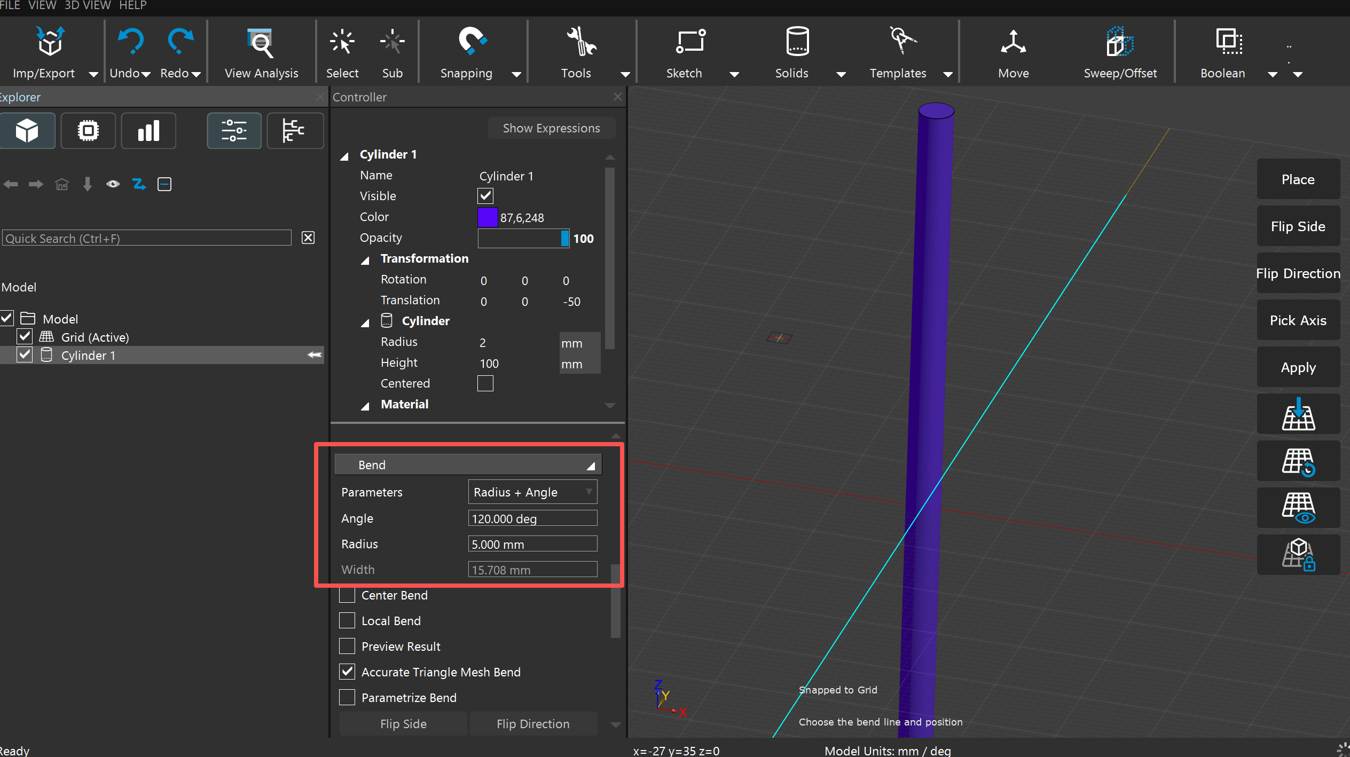Click the Boolean operation icon
This screenshot has width=1350, height=757.
(1229, 42)
